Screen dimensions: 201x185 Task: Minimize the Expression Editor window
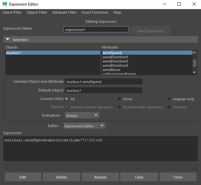[165, 4]
